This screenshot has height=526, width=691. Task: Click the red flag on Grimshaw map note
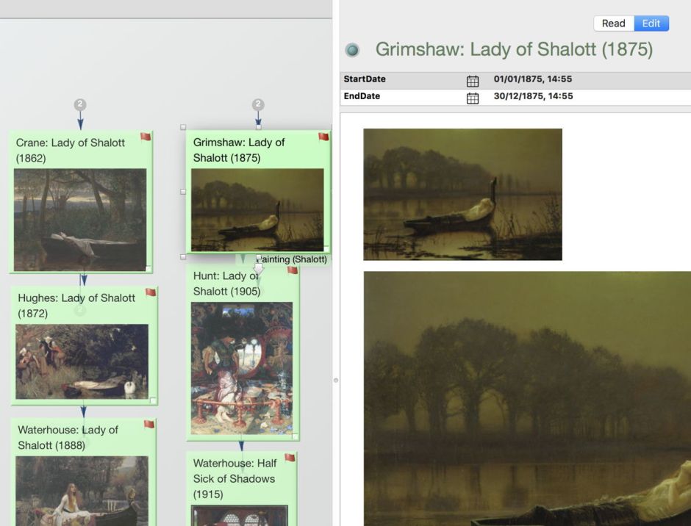click(323, 137)
